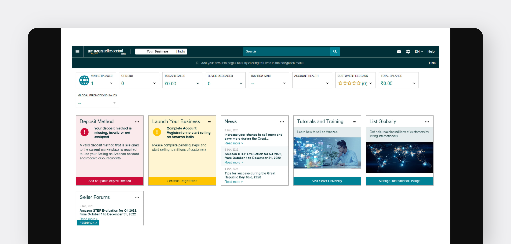Screen dimensions: 511x244
Task: Open List Globally card options menu
Action: [427, 122]
